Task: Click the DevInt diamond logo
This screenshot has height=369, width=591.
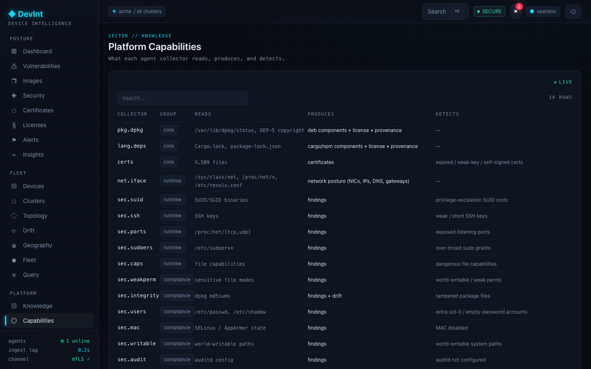Action: click(12, 14)
